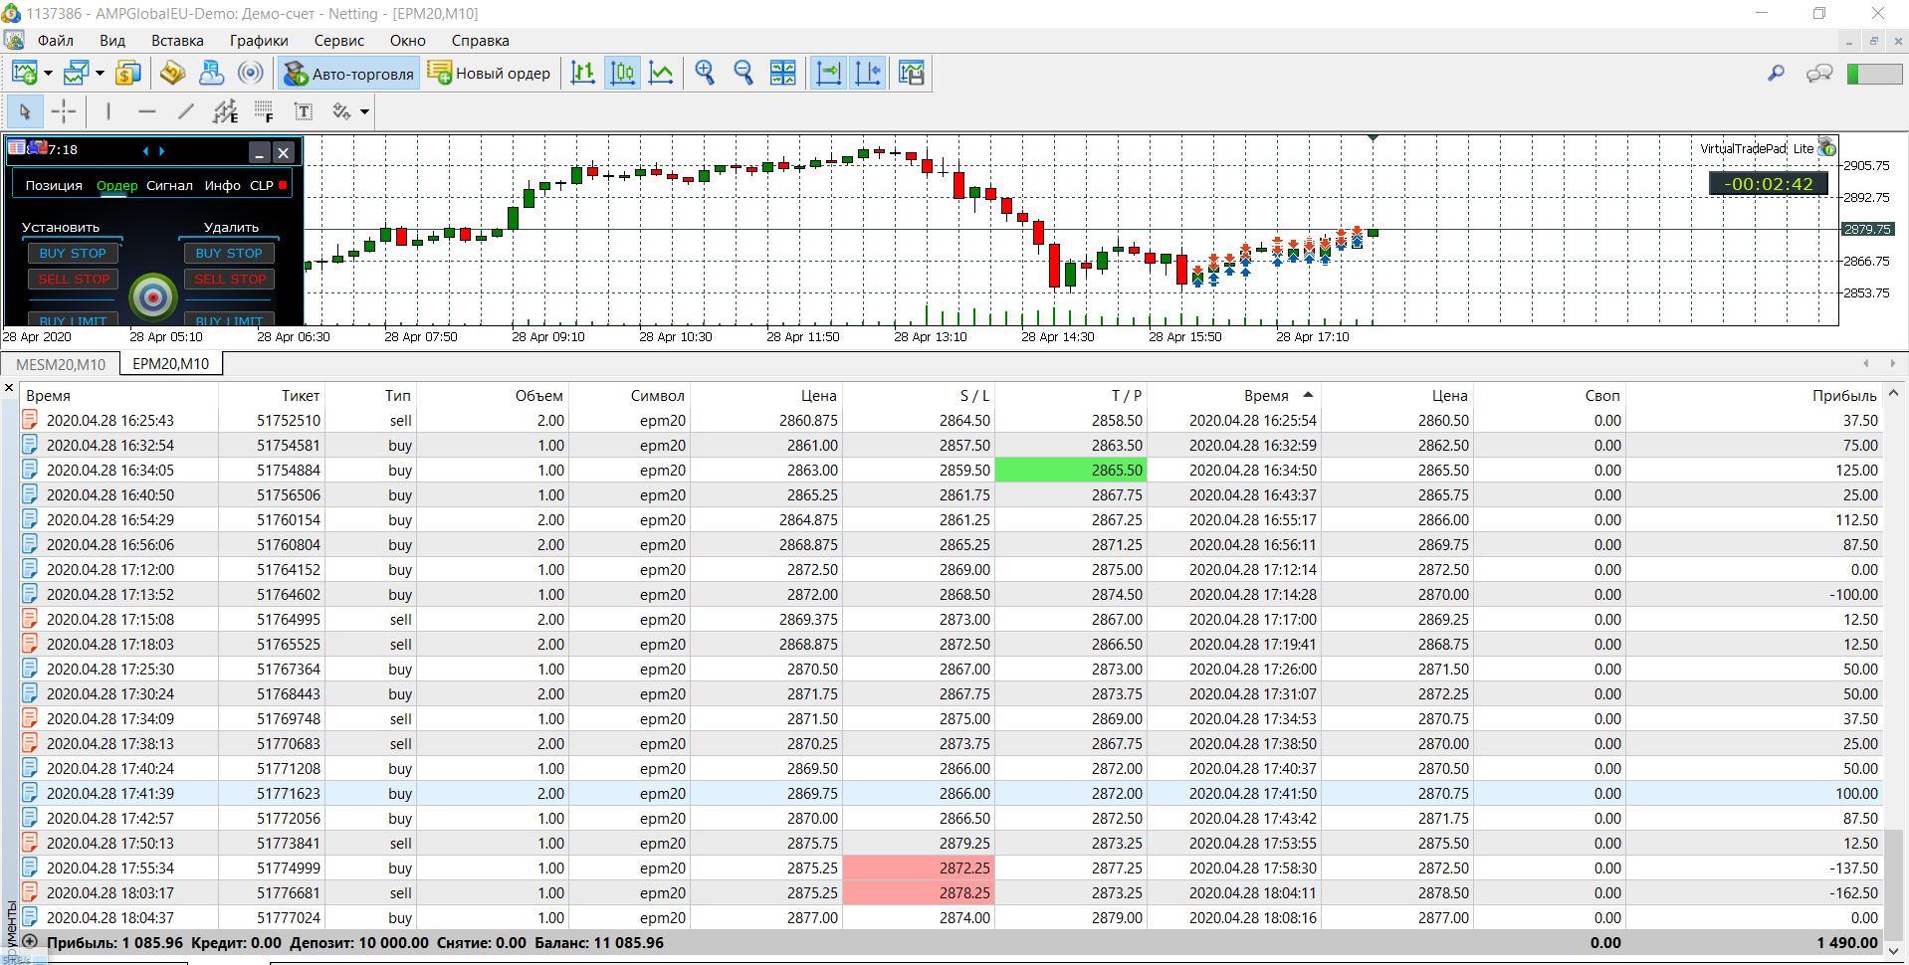The width and height of the screenshot is (1909, 965).
Task: Open the graphical objects dropdown arrow
Action: point(365,111)
